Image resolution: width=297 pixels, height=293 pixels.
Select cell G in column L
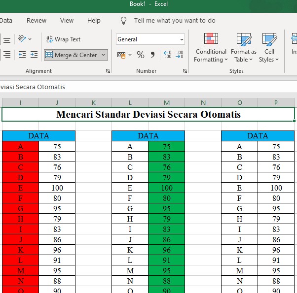[130, 208]
